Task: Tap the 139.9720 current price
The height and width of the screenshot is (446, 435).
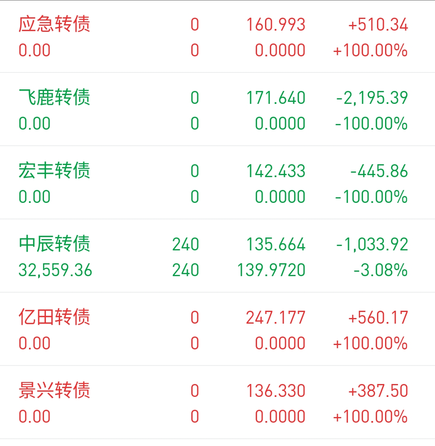Action: coord(271,270)
